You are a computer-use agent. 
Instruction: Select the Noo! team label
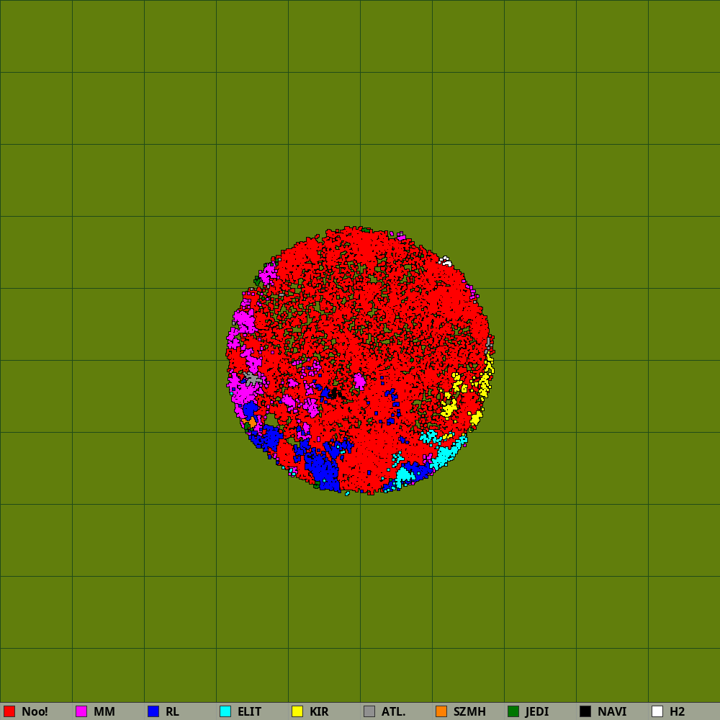(35, 711)
